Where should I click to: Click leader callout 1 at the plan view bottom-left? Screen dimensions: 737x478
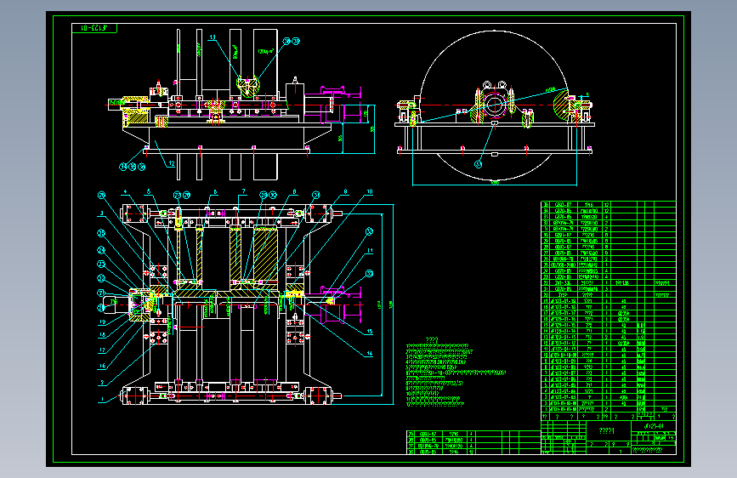[101, 399]
